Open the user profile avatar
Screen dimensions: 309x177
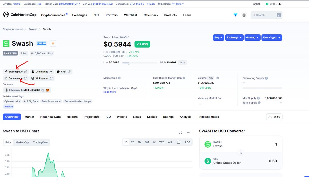[x=244, y=15]
